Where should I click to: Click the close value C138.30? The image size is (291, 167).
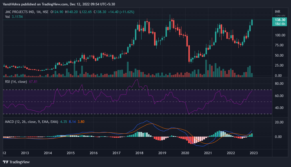[100, 12]
